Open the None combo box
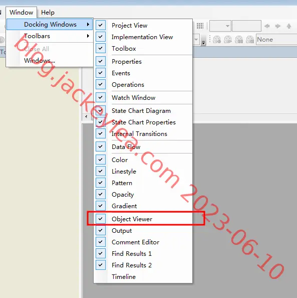Screen dimensions: 297x298 [x=276, y=39]
